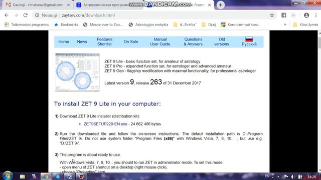Open the iš „Firefox" bookmarks folder
The height and width of the screenshot is (180, 321).
point(185,24)
